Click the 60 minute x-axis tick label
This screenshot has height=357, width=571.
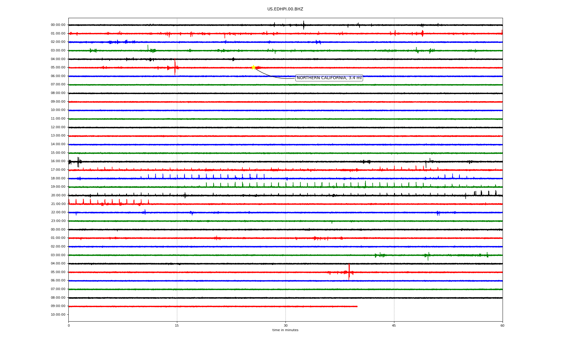(x=502, y=326)
